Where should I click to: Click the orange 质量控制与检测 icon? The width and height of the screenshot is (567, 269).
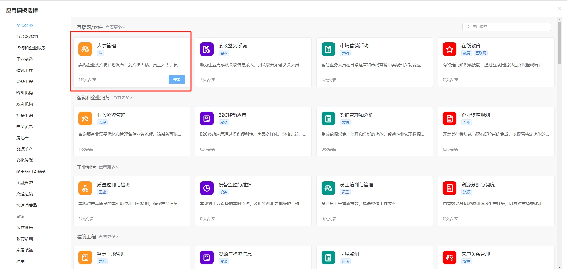(x=85, y=188)
